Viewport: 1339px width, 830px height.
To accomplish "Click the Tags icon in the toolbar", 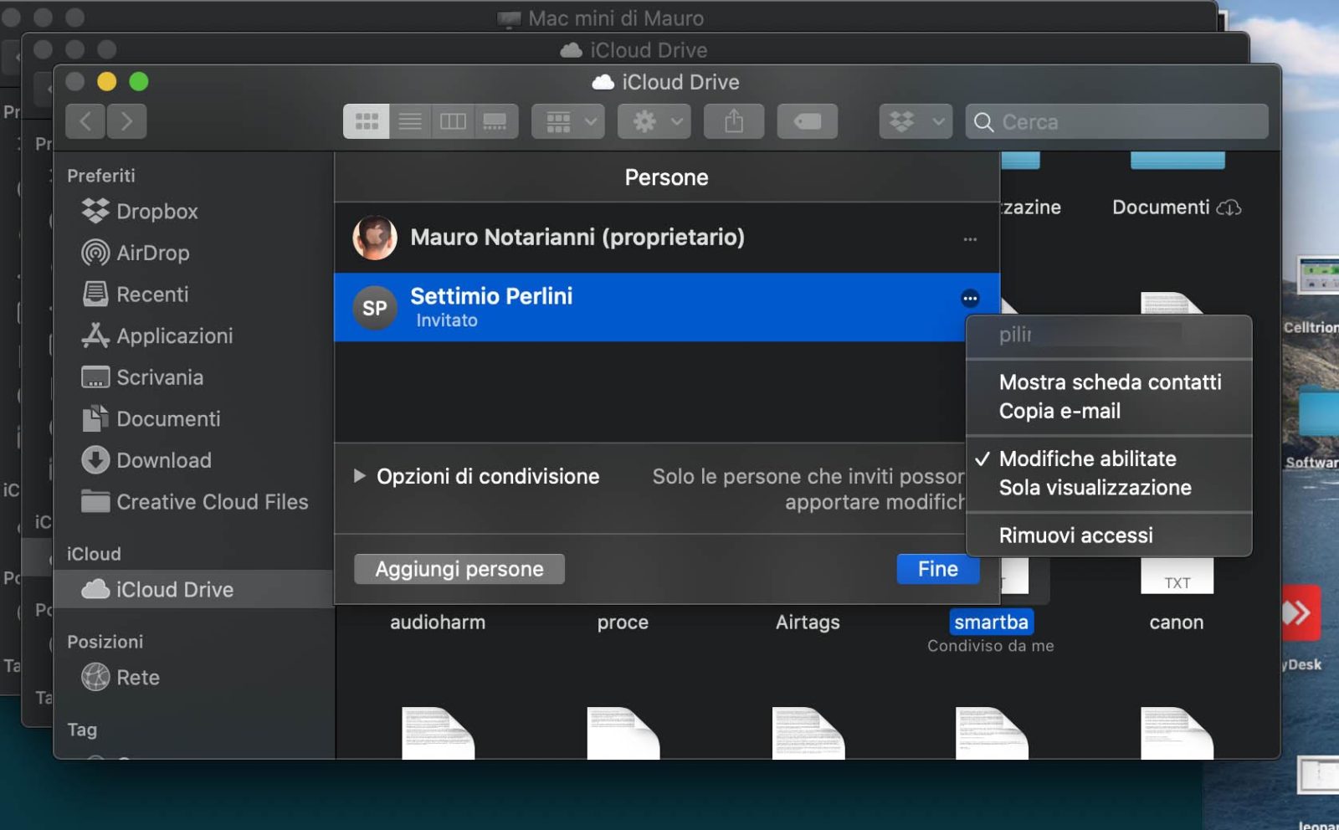I will (808, 120).
